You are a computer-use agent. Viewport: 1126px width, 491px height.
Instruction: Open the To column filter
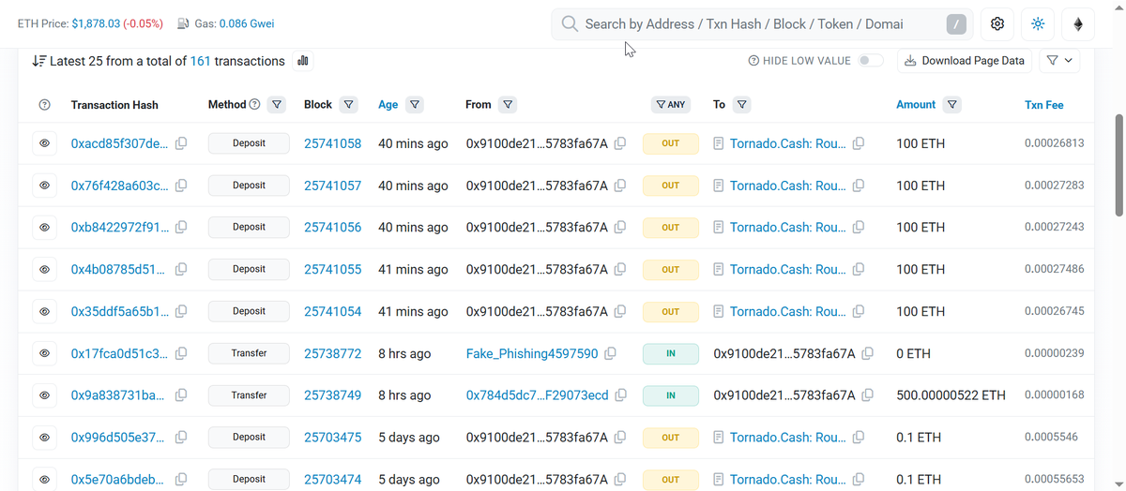click(741, 105)
